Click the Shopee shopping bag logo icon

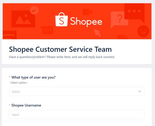(62, 19)
